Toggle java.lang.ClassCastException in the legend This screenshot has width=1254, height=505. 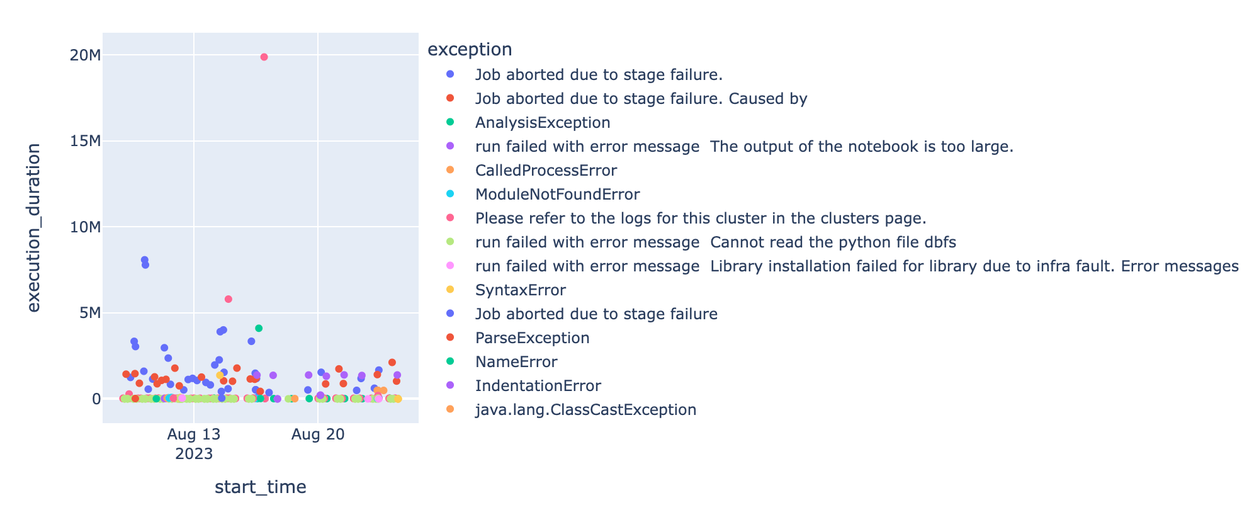click(585, 410)
